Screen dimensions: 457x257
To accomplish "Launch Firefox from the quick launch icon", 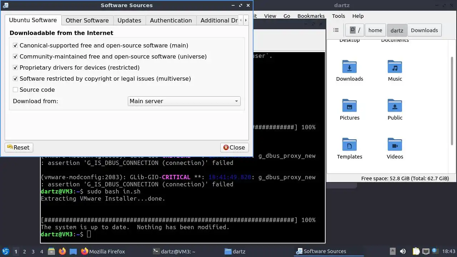I will coord(62,251).
